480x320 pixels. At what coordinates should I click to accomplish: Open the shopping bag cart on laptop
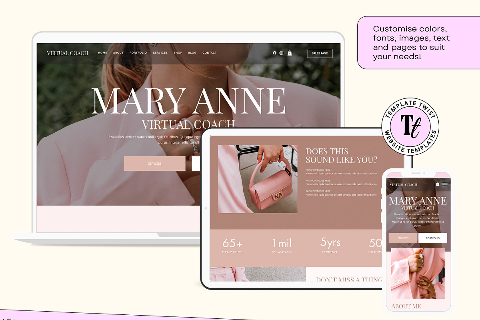(290, 53)
